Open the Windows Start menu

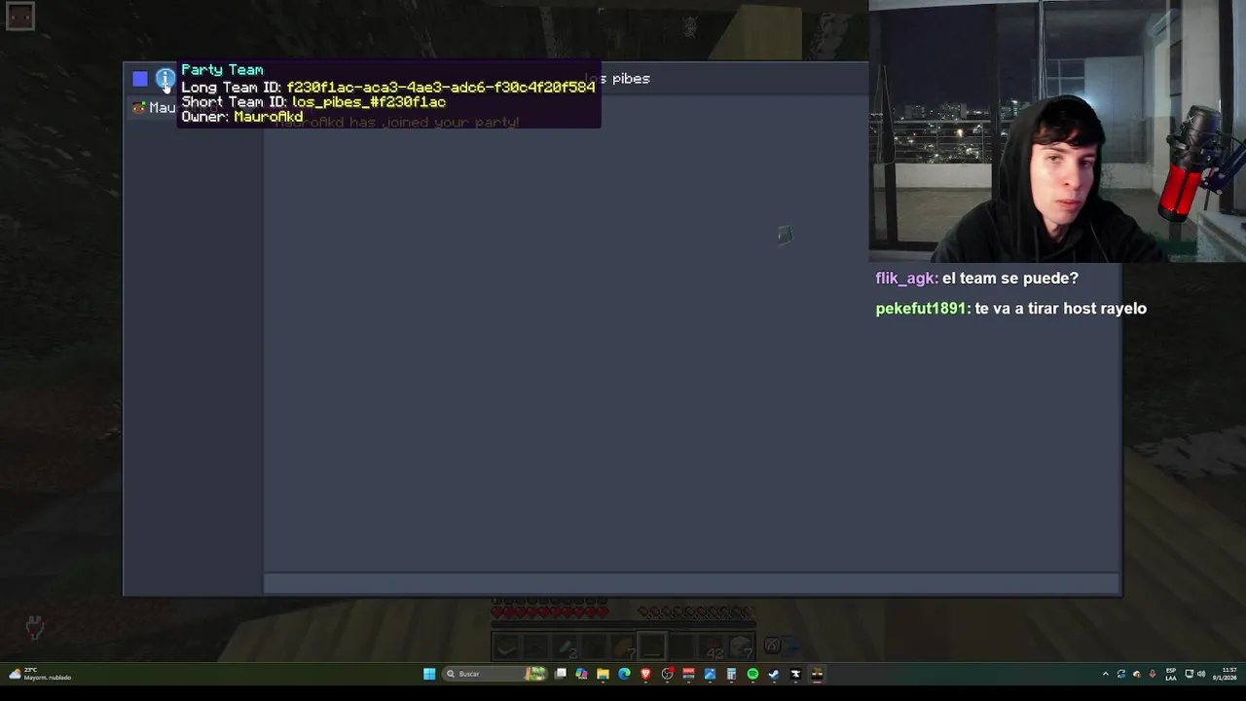(429, 674)
